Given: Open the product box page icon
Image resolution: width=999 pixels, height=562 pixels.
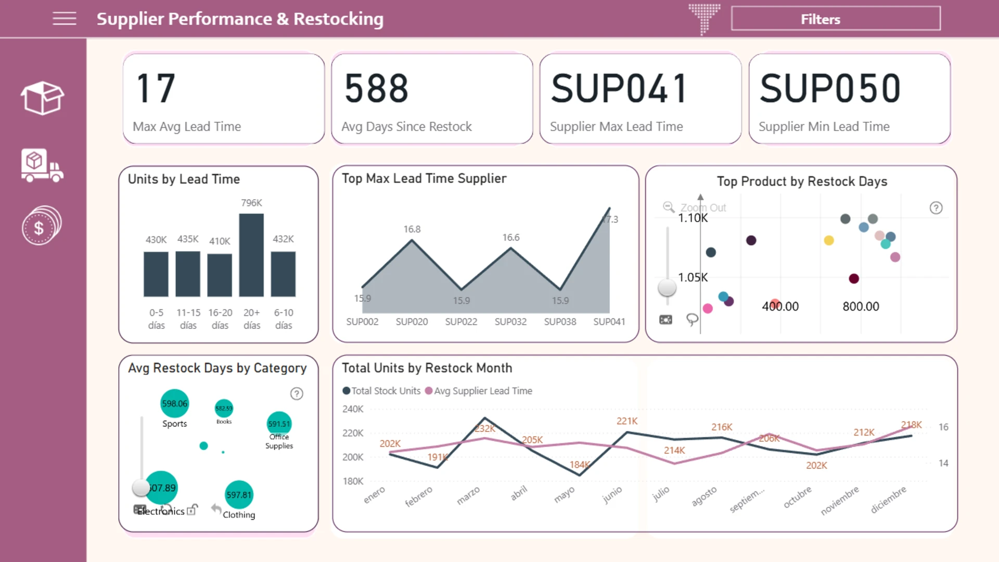Looking at the screenshot, I should click(42, 98).
